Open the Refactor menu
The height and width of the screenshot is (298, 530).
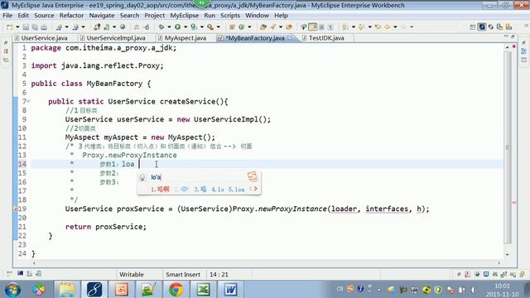(71, 16)
